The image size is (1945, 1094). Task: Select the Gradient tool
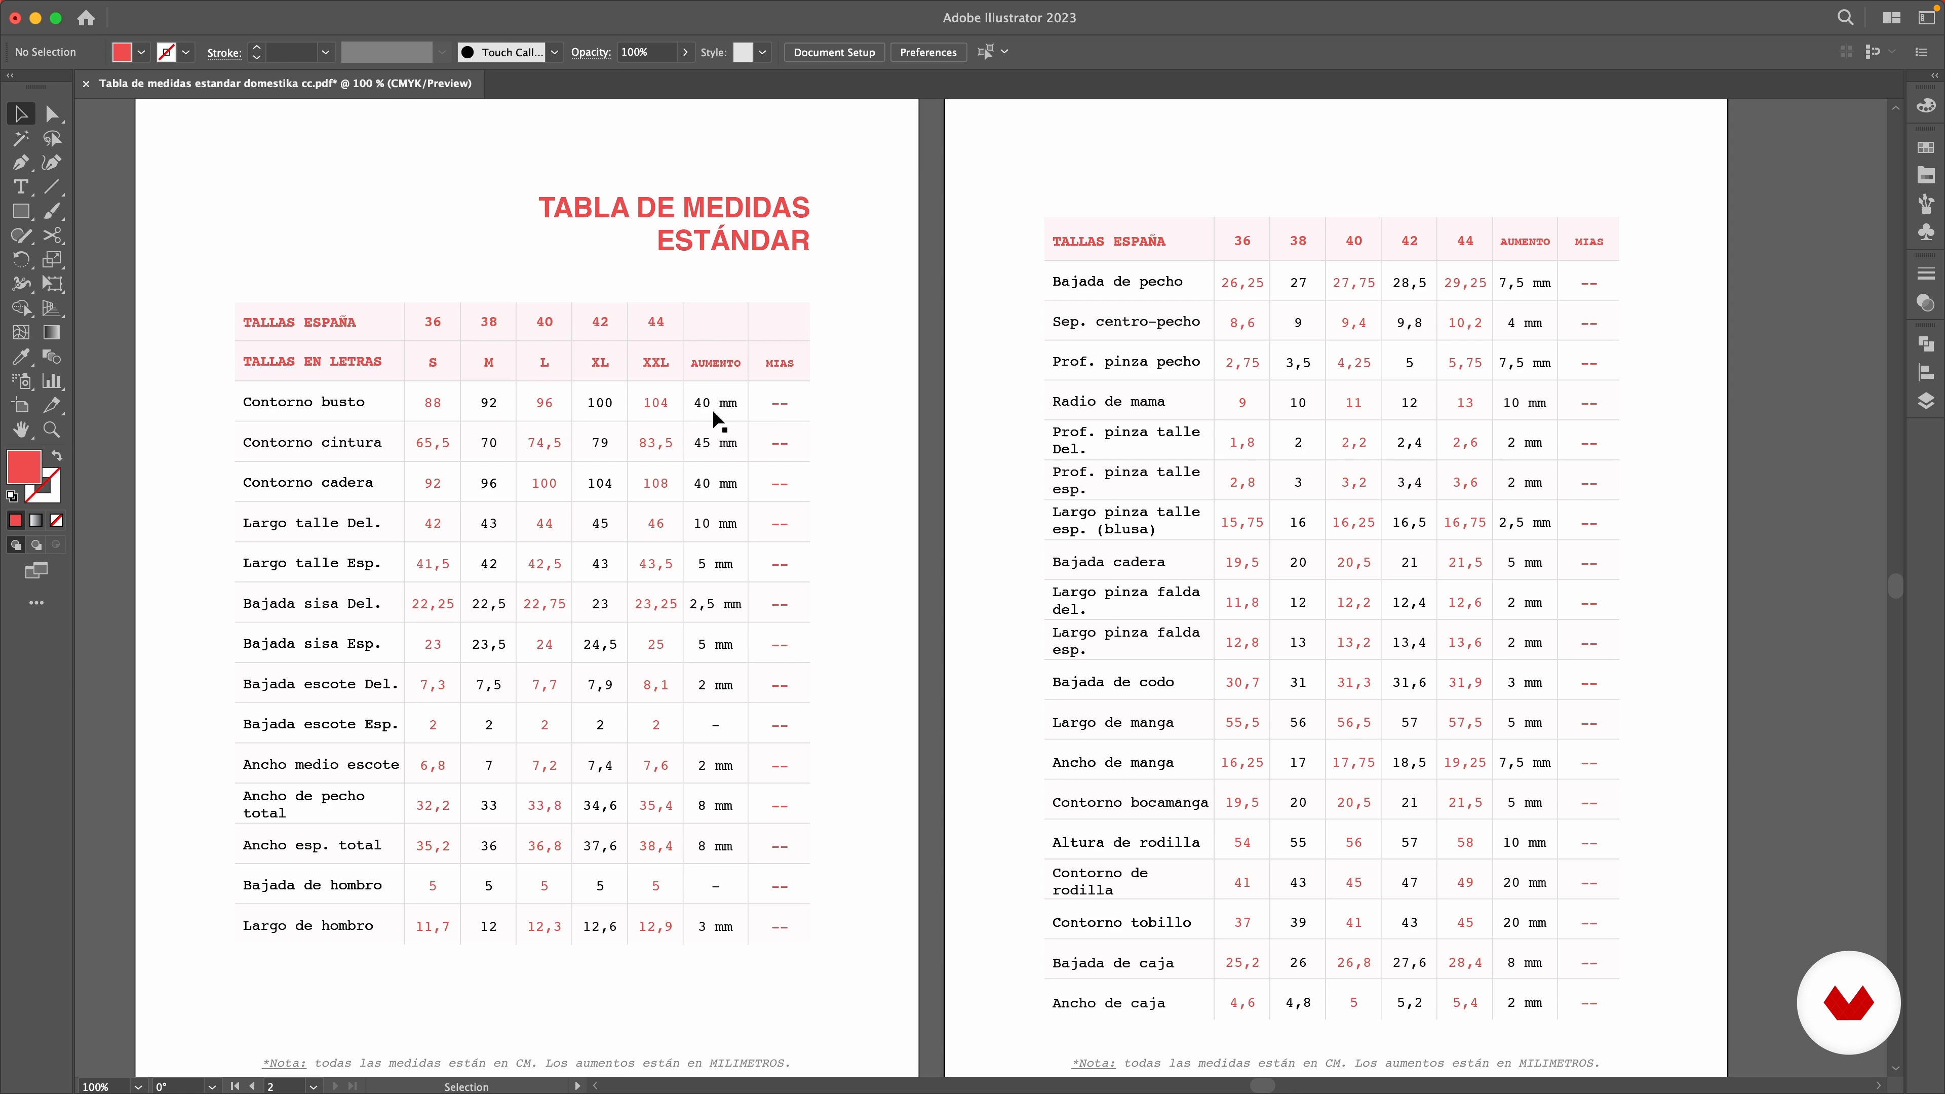(x=51, y=332)
